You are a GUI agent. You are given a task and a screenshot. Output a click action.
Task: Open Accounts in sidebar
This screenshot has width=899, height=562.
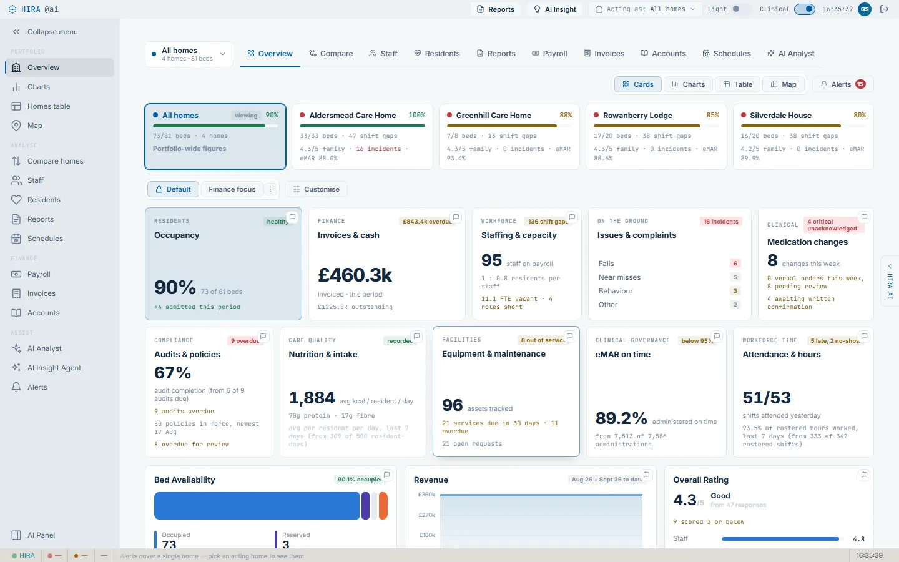[x=59, y=313]
